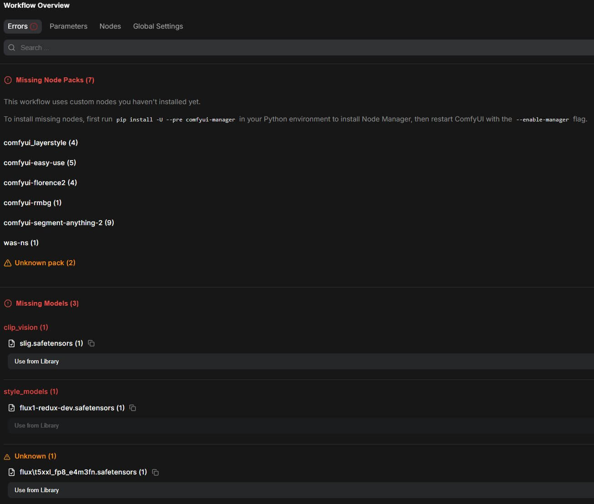The width and height of the screenshot is (594, 504).
Task: Copy the t5xxl_fp8_e4m3fn.safetensors model name
Action: coord(155,472)
